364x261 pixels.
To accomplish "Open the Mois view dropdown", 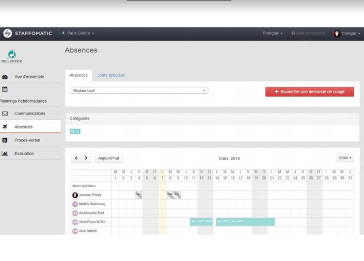I will tap(345, 158).
